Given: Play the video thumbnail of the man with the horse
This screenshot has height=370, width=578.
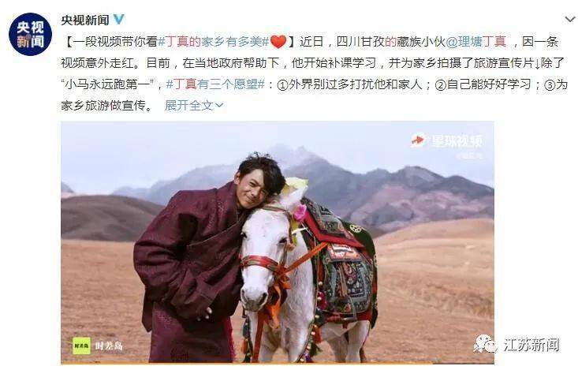Looking at the screenshot, I should point(278,242).
